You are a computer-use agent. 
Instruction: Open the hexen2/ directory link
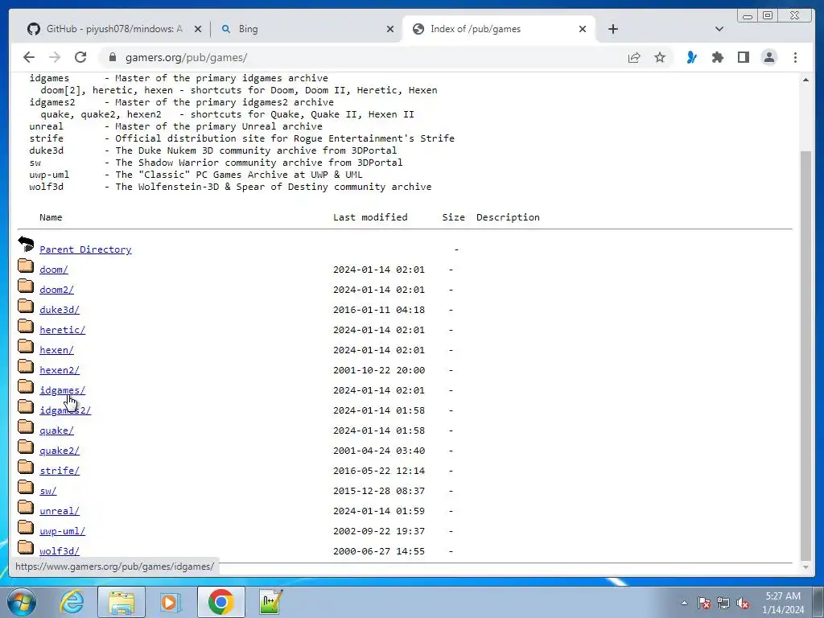(x=60, y=370)
